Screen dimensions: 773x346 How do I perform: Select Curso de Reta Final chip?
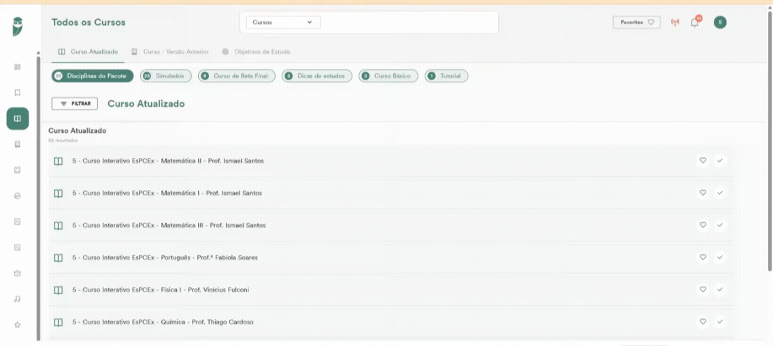[237, 76]
